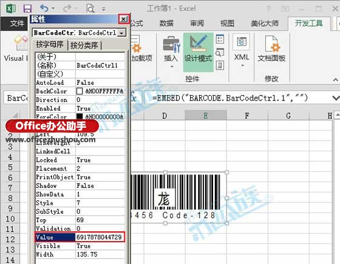This screenshot has width=340, height=264.
Task: Click the Visual Basic editor button
Action: 16,49
